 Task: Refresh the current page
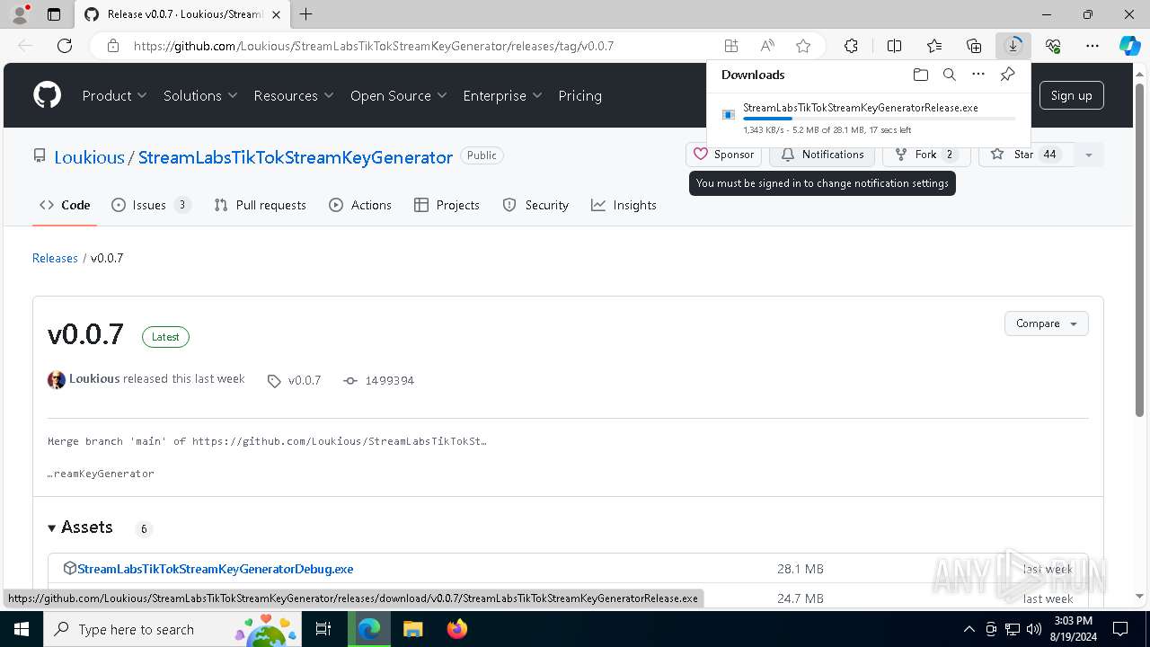[x=65, y=46]
